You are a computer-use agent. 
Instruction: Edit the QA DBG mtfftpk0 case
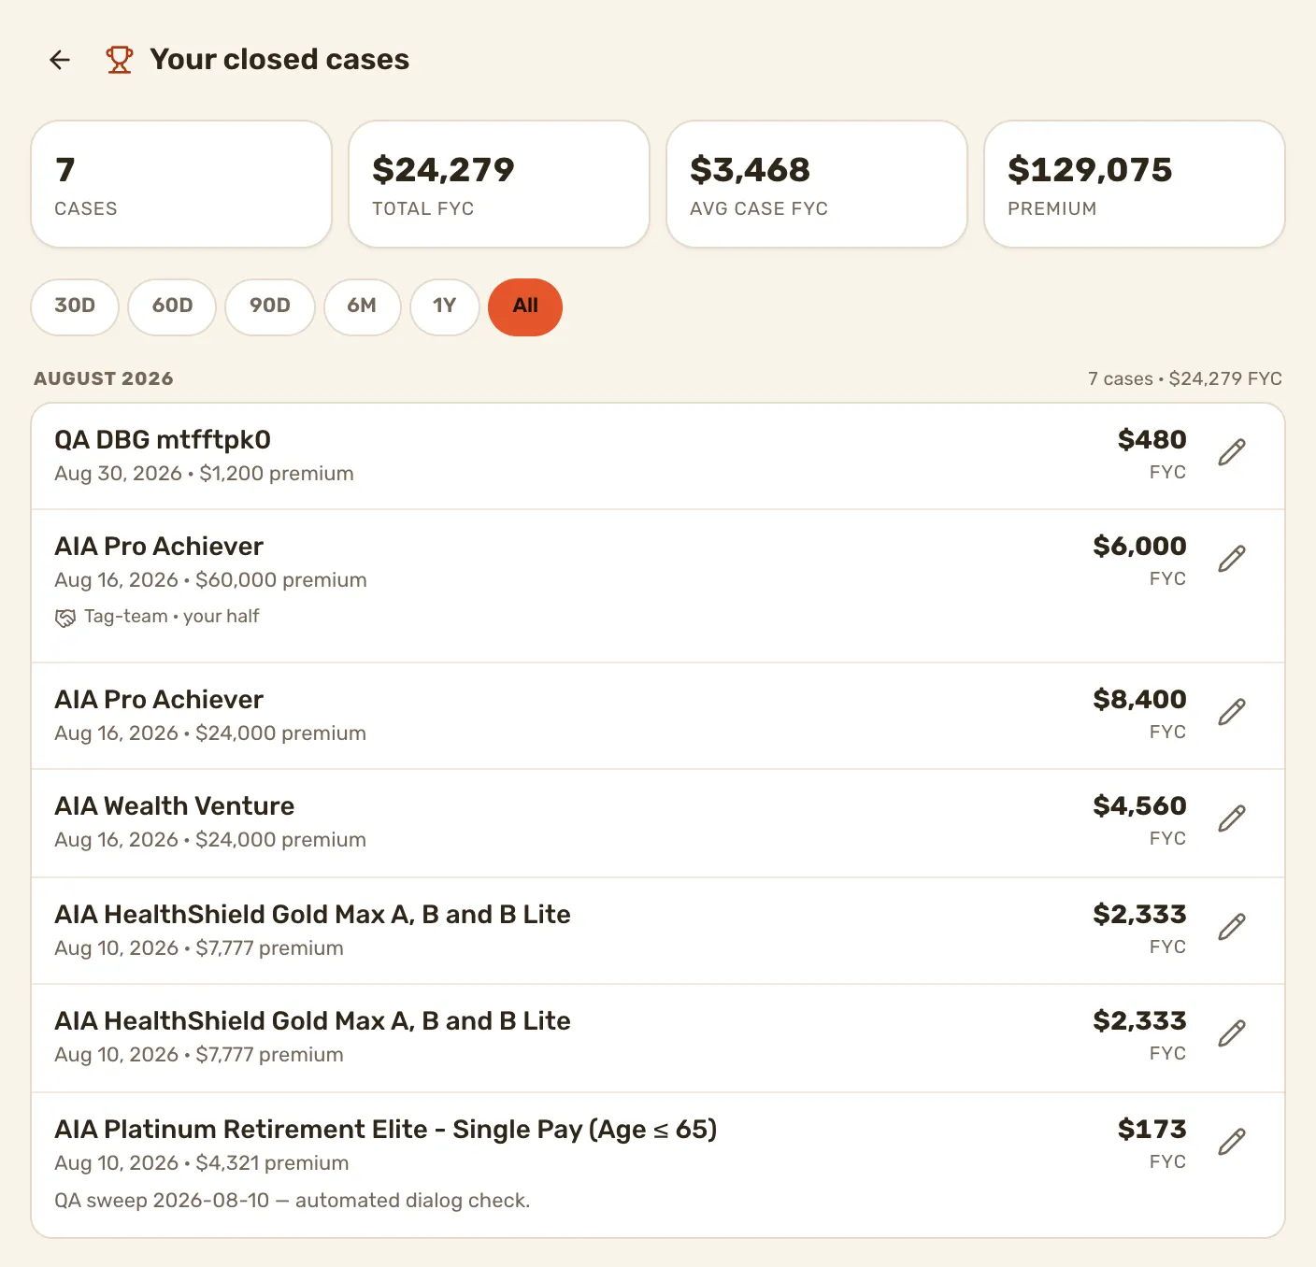point(1232,452)
